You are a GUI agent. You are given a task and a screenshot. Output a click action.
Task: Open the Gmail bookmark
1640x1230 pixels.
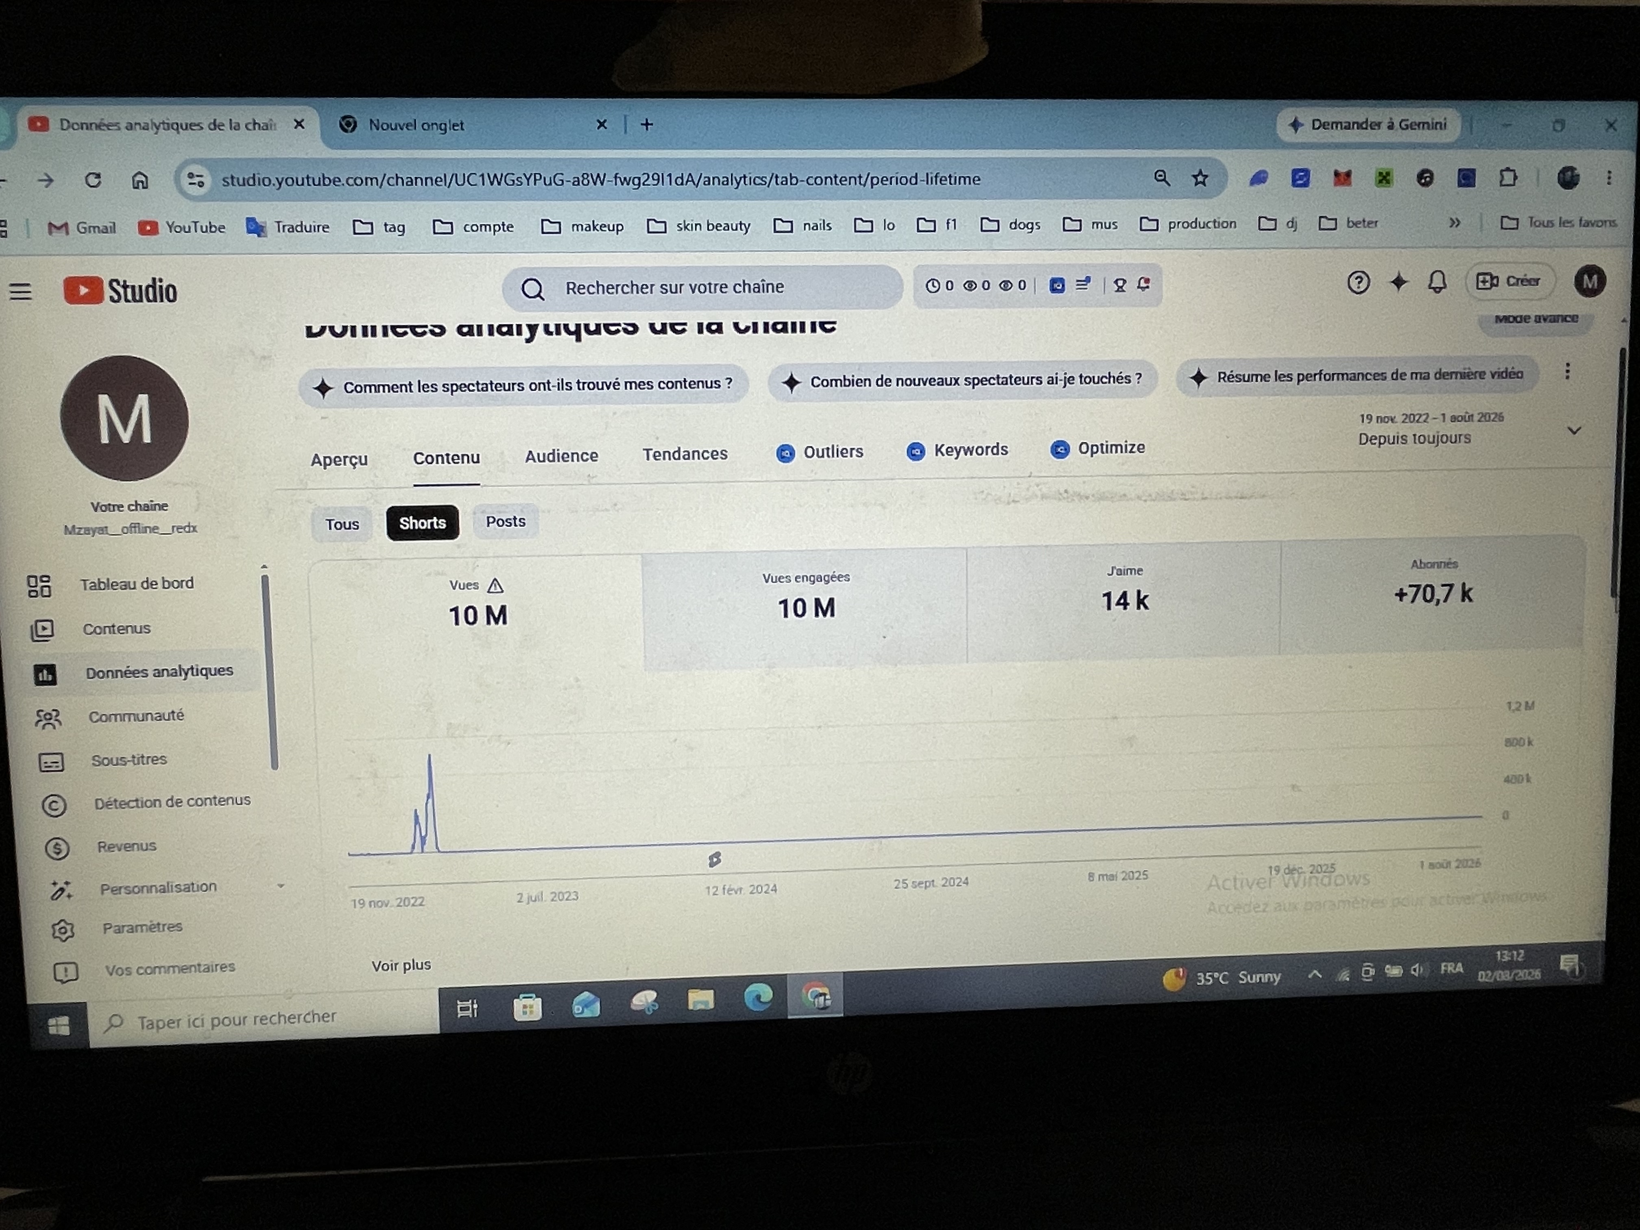(x=82, y=228)
